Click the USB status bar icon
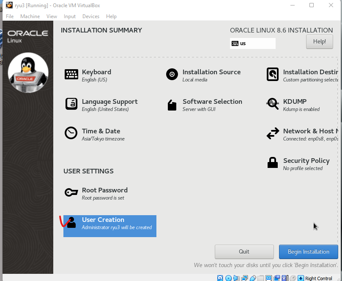The height and width of the screenshot is (281, 342). click(x=253, y=278)
